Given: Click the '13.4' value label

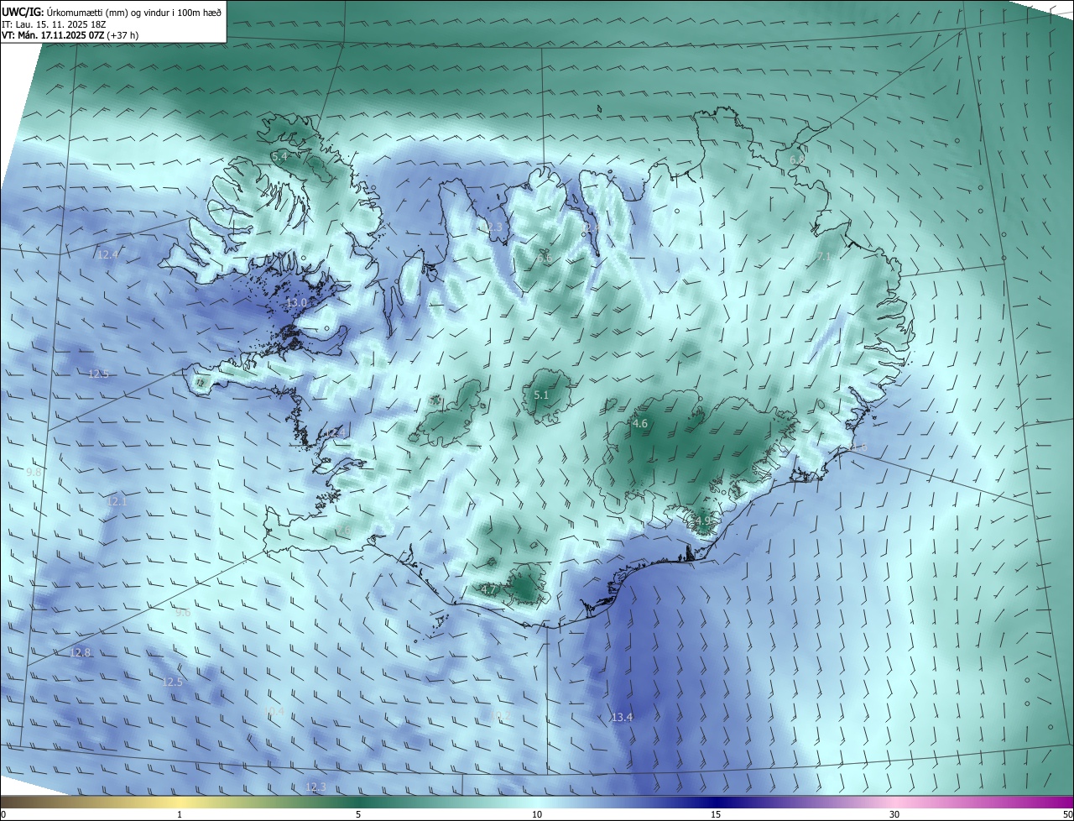Looking at the screenshot, I should point(622,717).
